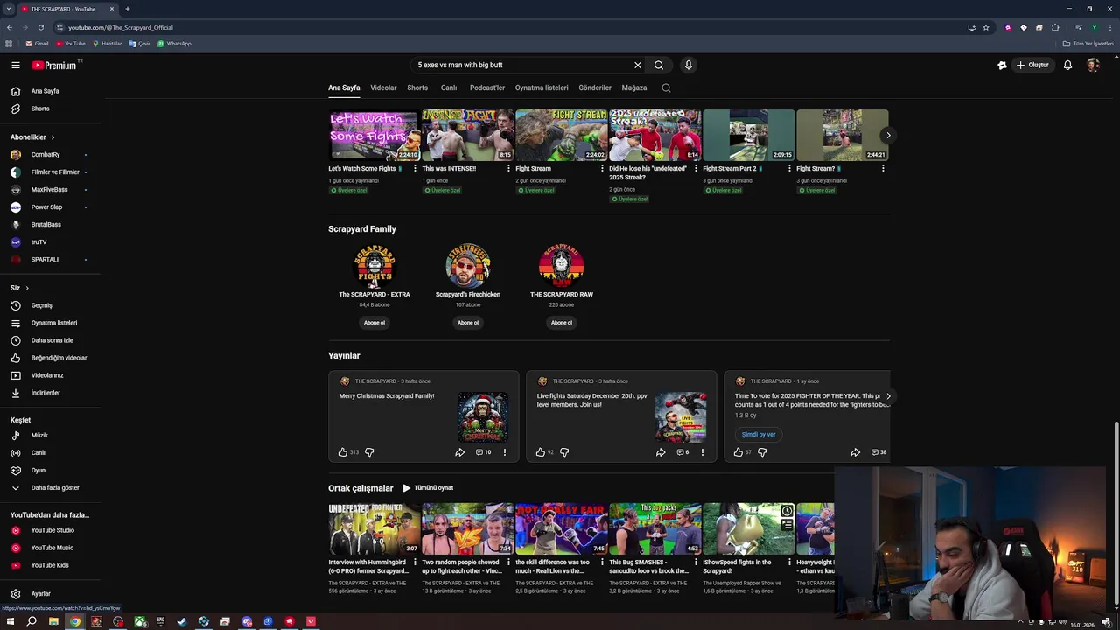Viewport: 1120px width, 630px height.
Task: Switch to the Videolar channel tab
Action: (x=383, y=87)
